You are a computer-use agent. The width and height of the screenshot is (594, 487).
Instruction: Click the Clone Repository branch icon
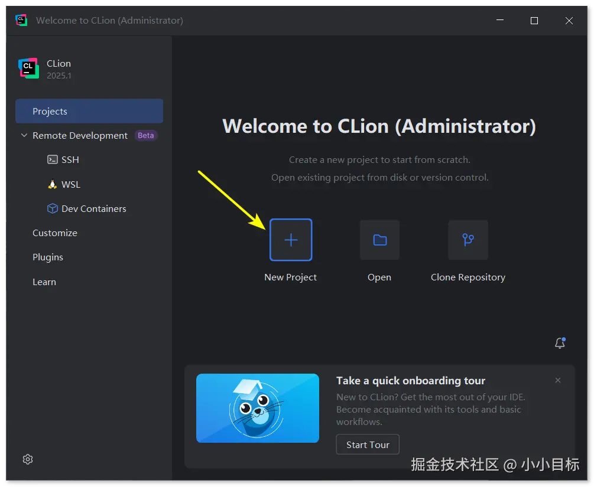tap(468, 240)
